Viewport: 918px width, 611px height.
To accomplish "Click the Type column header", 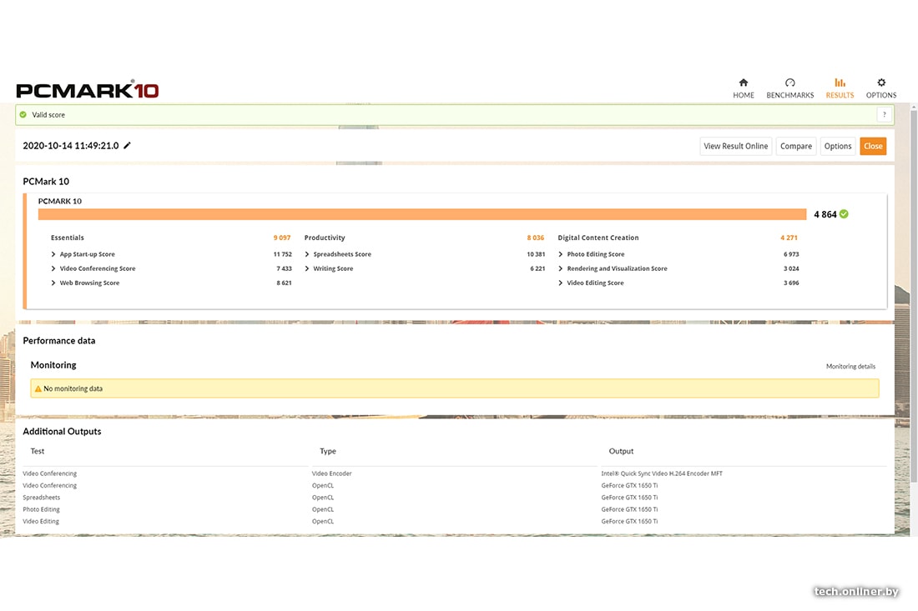I will 328,451.
